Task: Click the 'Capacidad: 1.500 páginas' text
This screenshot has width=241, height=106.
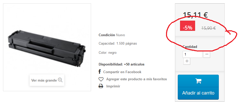Action: [x=118, y=44]
